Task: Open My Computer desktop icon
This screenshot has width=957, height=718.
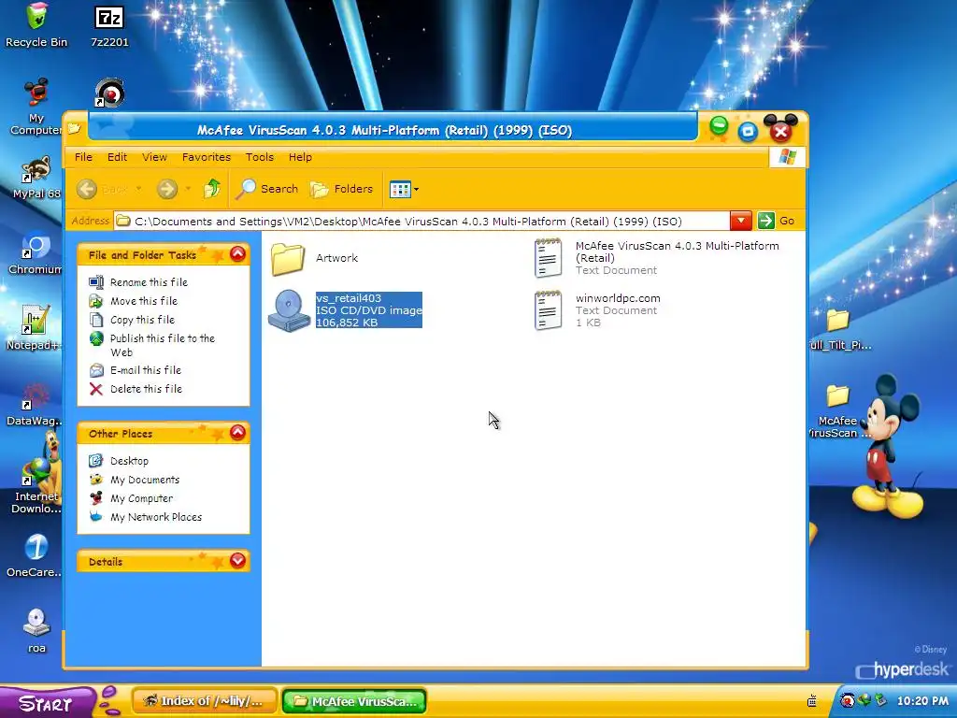Action: [36, 107]
